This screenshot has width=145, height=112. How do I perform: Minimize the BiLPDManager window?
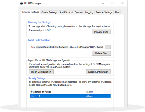pos(103,3)
